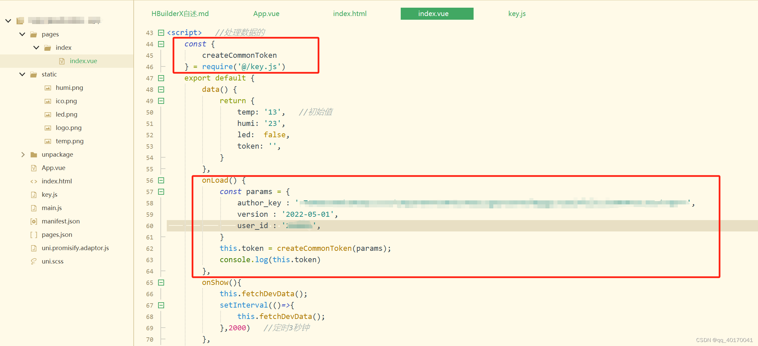Open manifest.json in project tree
Image resolution: width=758 pixels, height=346 pixels.
tap(60, 221)
